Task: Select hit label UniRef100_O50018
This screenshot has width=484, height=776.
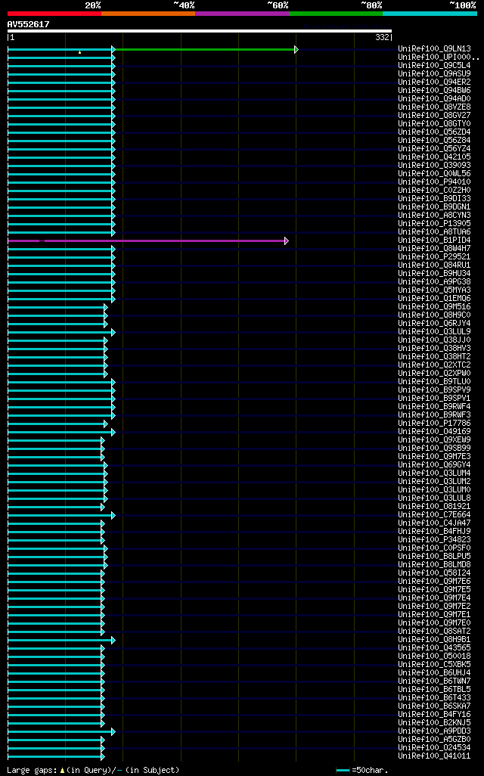Action: (x=435, y=656)
